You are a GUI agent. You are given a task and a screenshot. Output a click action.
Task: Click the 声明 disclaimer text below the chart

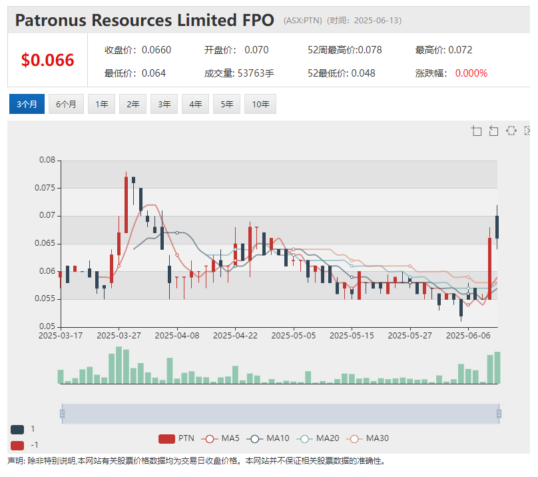pyautogui.click(x=196, y=461)
